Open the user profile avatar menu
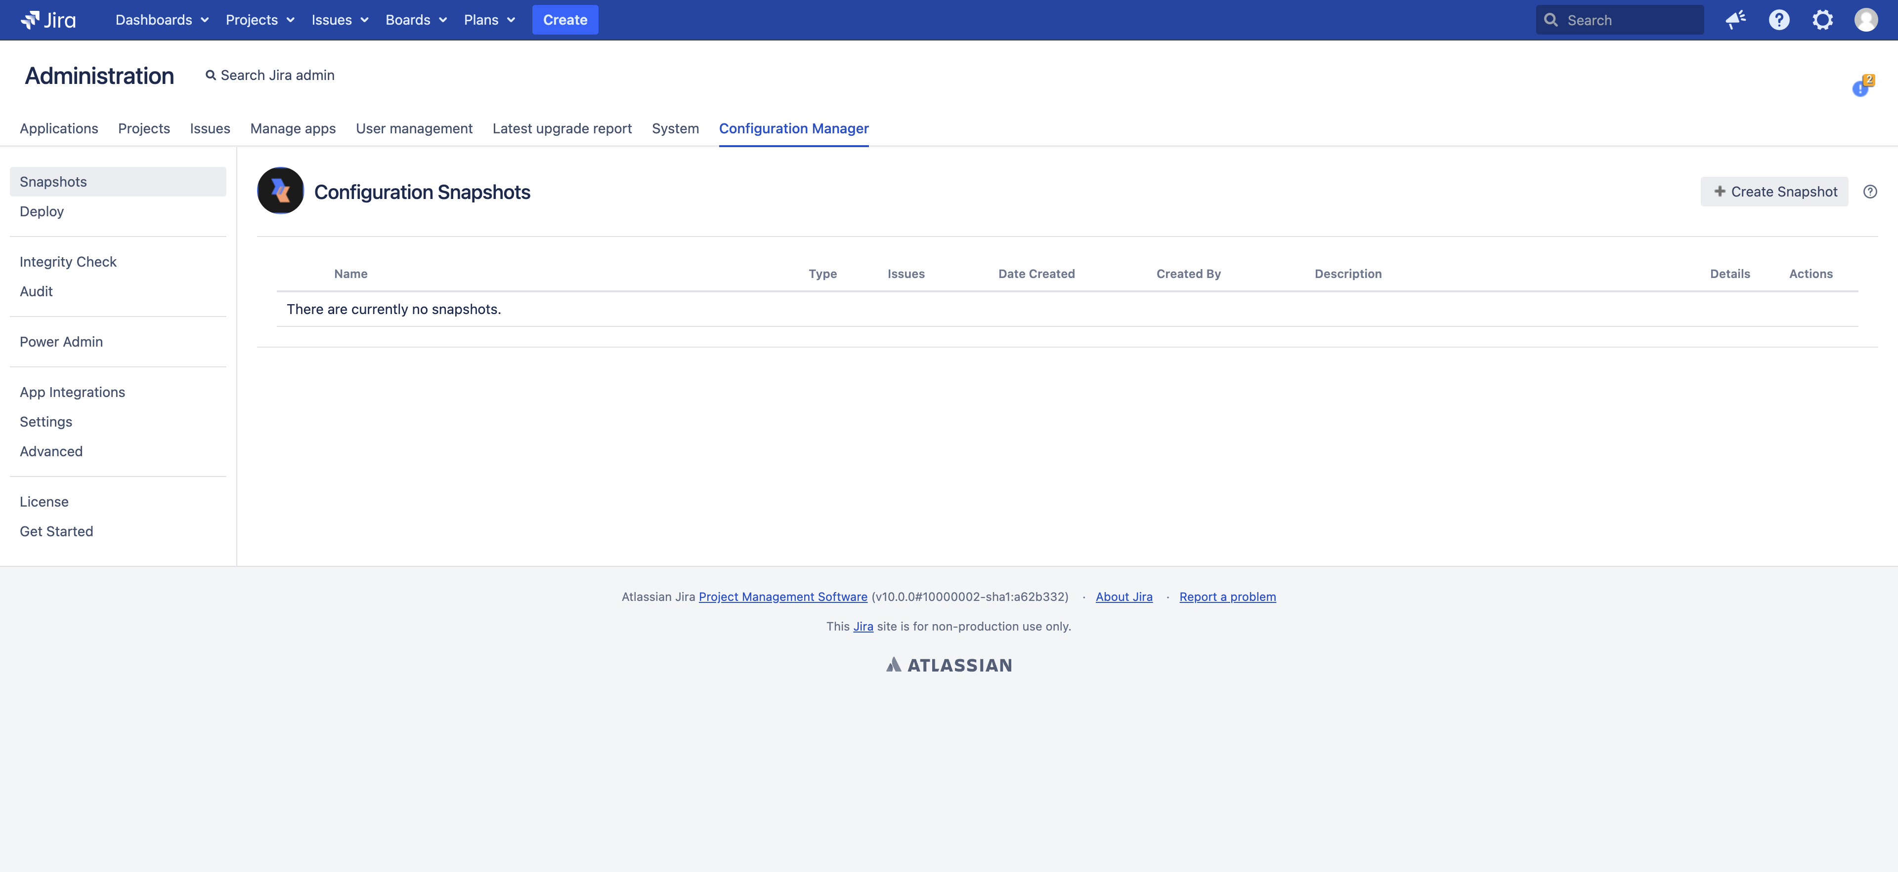This screenshot has width=1898, height=872. pyautogui.click(x=1866, y=20)
